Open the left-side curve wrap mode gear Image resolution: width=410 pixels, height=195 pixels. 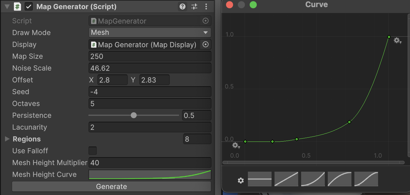[x=236, y=145]
